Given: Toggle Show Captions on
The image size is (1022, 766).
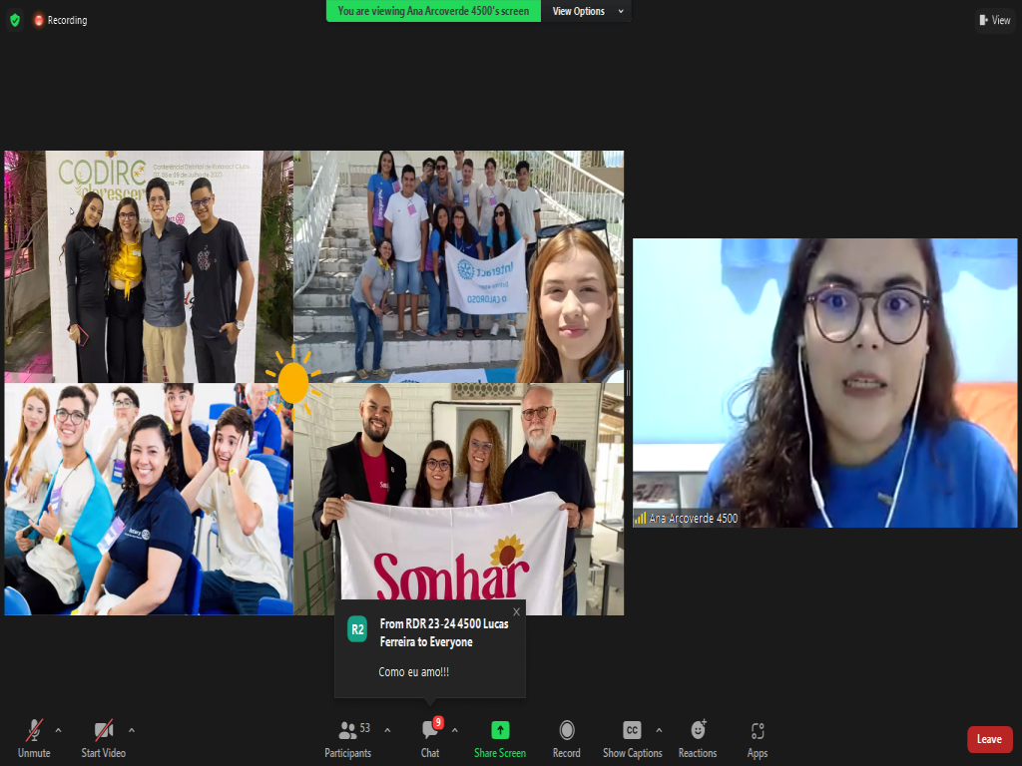Looking at the screenshot, I should pos(632,738).
